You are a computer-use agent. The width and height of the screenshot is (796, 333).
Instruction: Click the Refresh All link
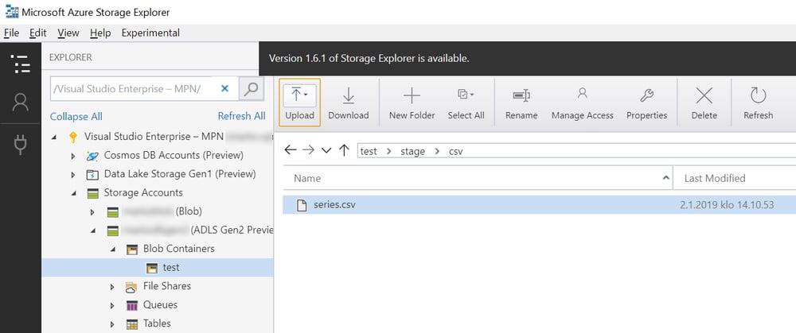(242, 116)
